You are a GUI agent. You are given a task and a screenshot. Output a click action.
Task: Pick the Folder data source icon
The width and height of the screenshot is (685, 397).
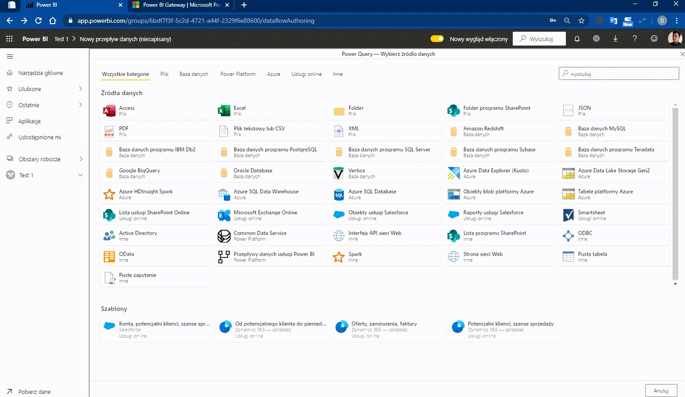tap(339, 111)
